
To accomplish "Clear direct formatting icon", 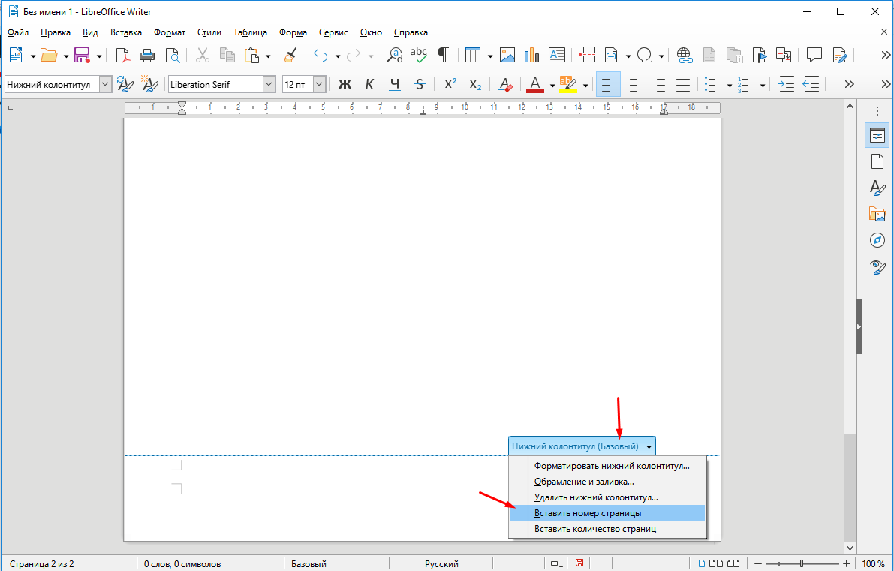I will coord(505,84).
